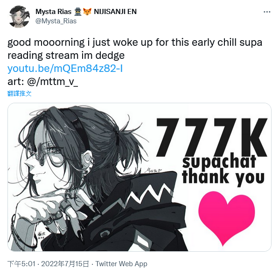Click the character artwork face

tap(44, 160)
